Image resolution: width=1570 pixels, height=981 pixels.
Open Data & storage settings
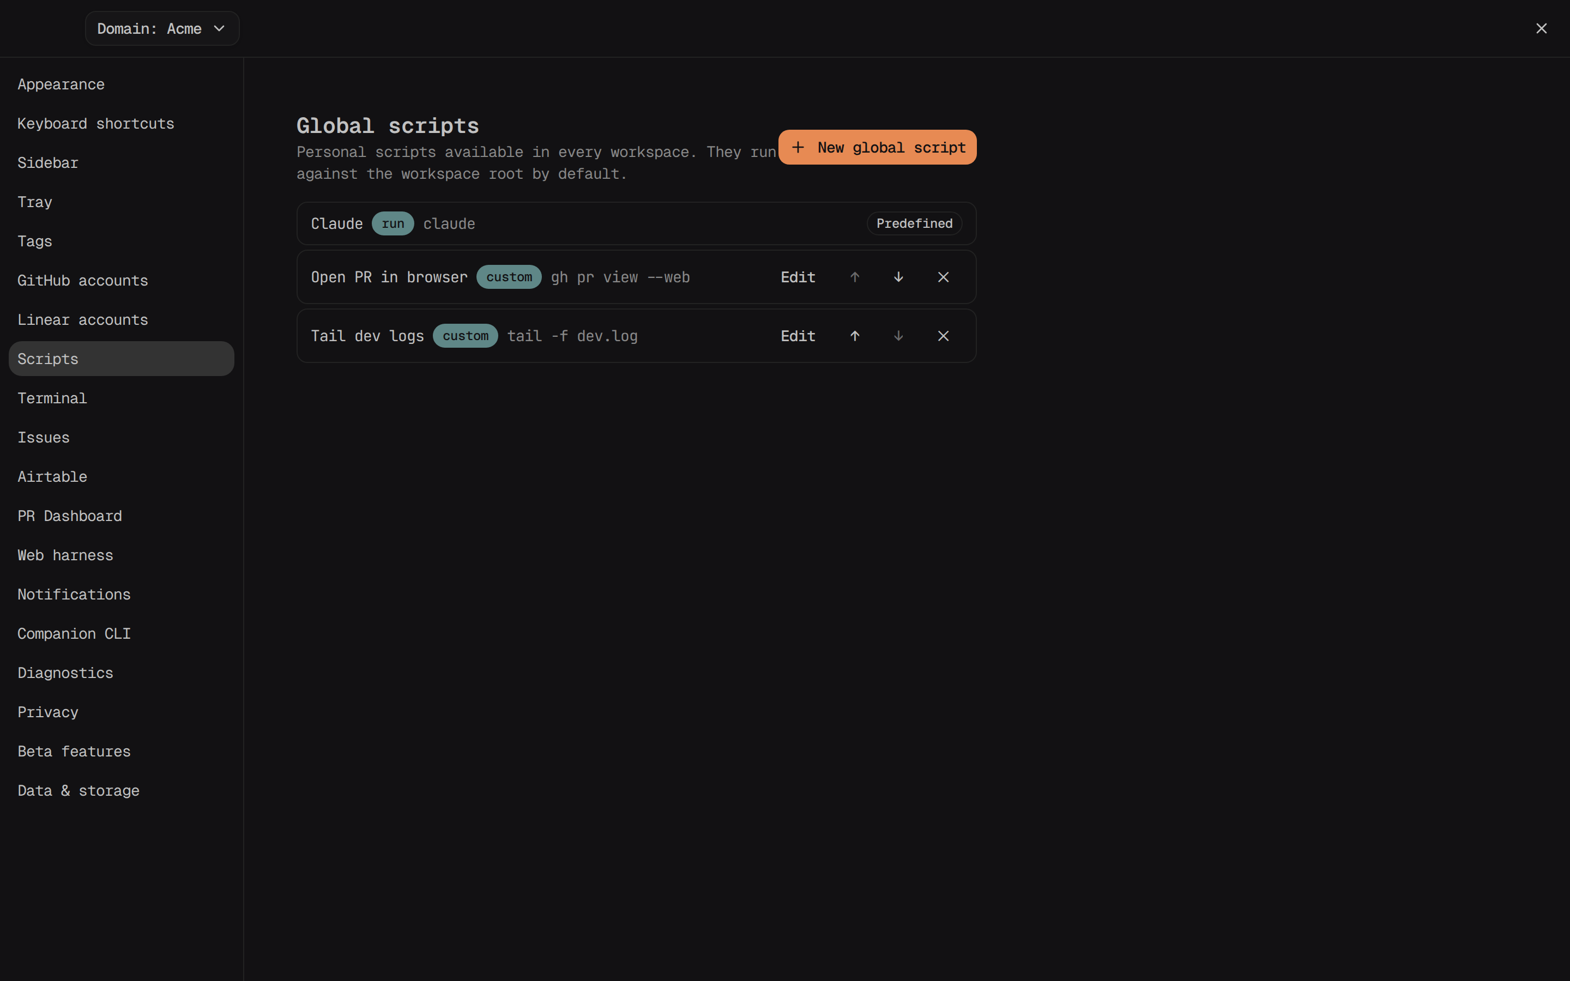click(122, 791)
